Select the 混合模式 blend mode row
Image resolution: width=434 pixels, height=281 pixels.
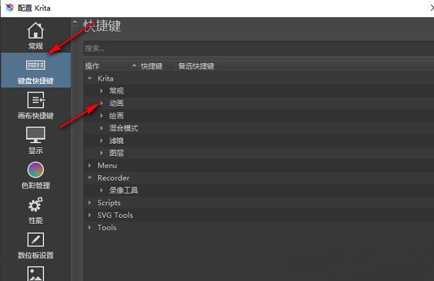click(x=124, y=128)
